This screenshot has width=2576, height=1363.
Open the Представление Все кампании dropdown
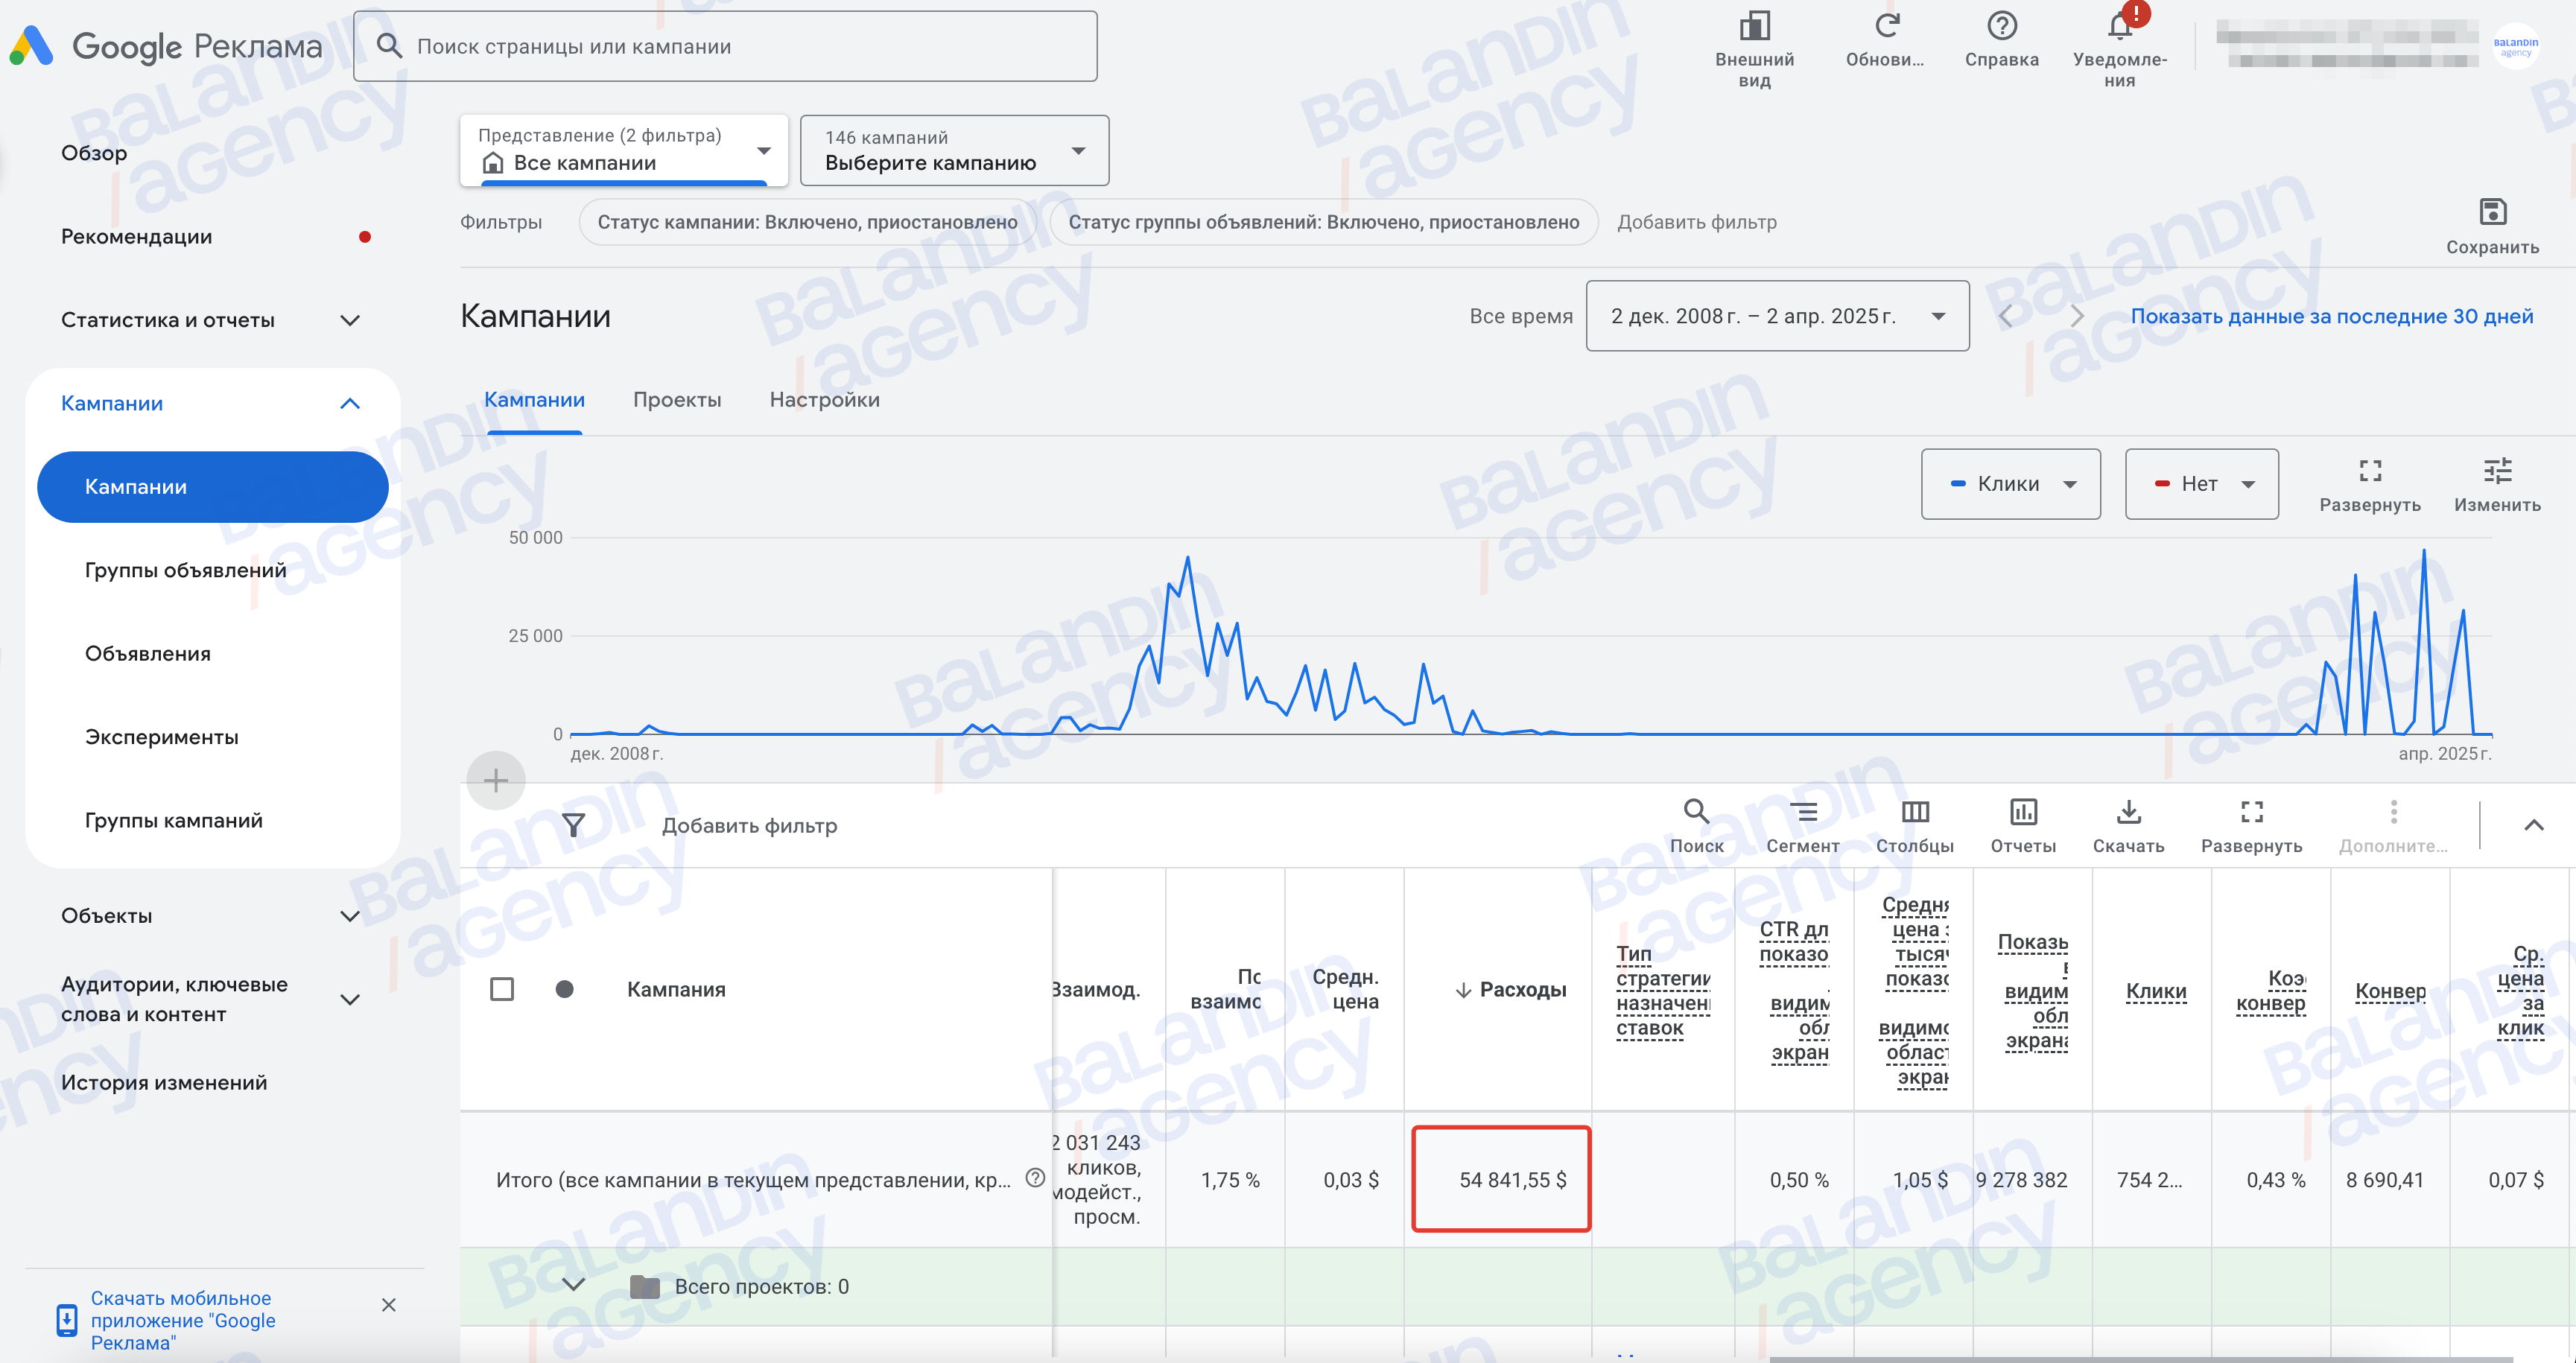click(624, 150)
